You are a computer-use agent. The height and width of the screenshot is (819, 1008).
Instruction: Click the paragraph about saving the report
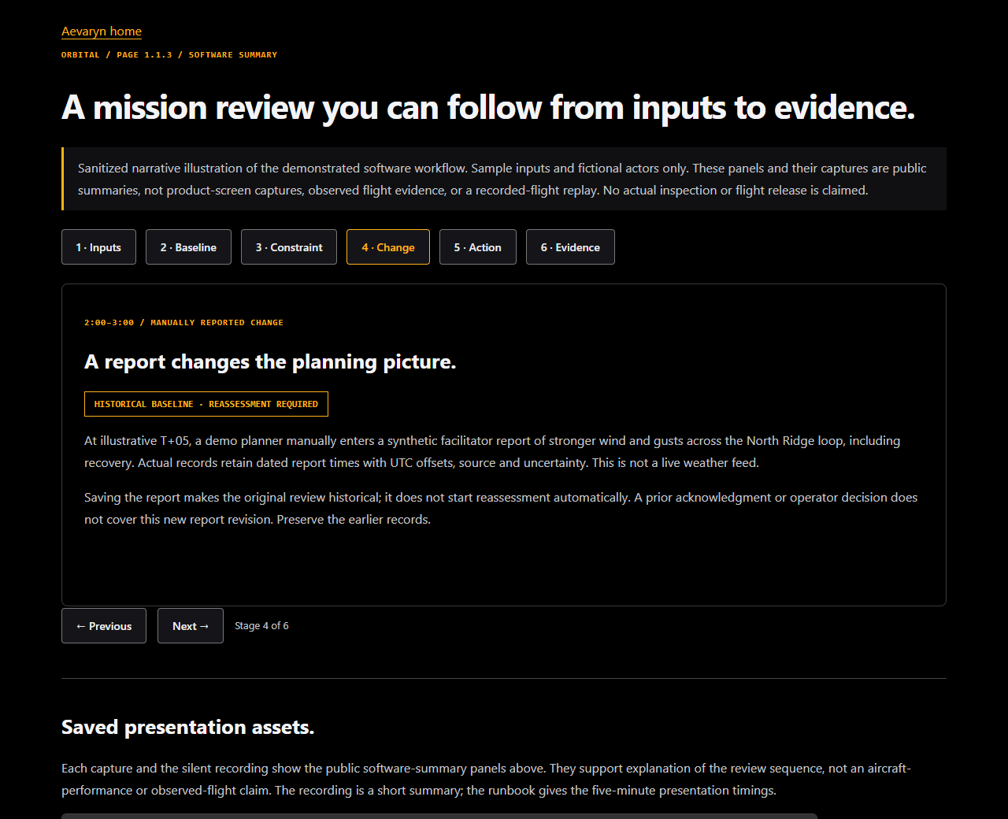pyautogui.click(x=501, y=509)
